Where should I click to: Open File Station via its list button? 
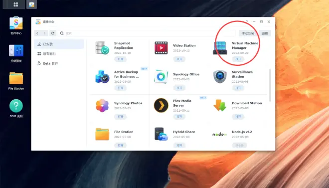point(121,146)
